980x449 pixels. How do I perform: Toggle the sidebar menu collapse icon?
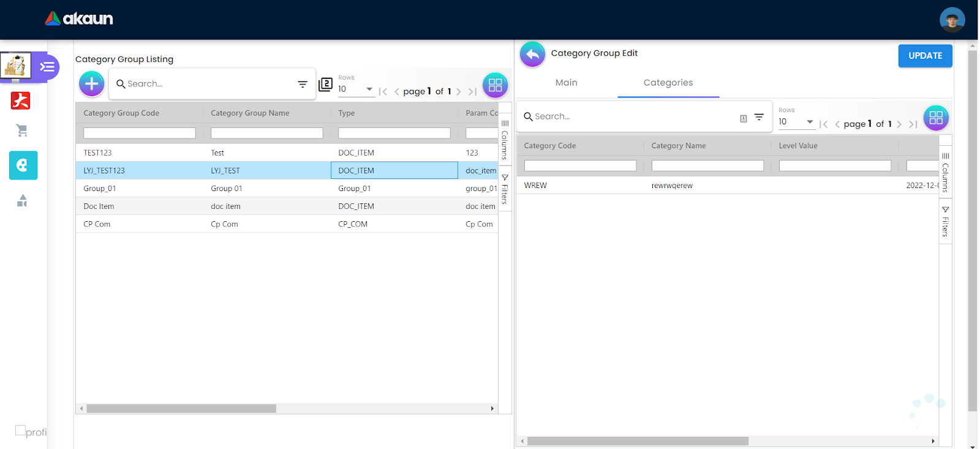tap(47, 67)
